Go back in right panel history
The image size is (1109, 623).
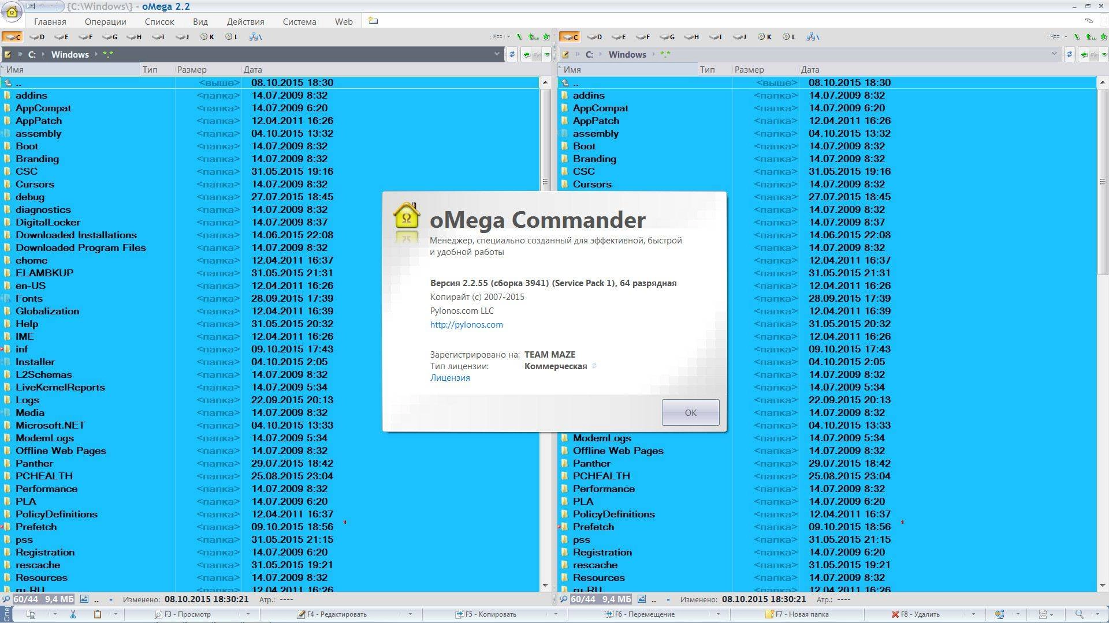click(1084, 55)
